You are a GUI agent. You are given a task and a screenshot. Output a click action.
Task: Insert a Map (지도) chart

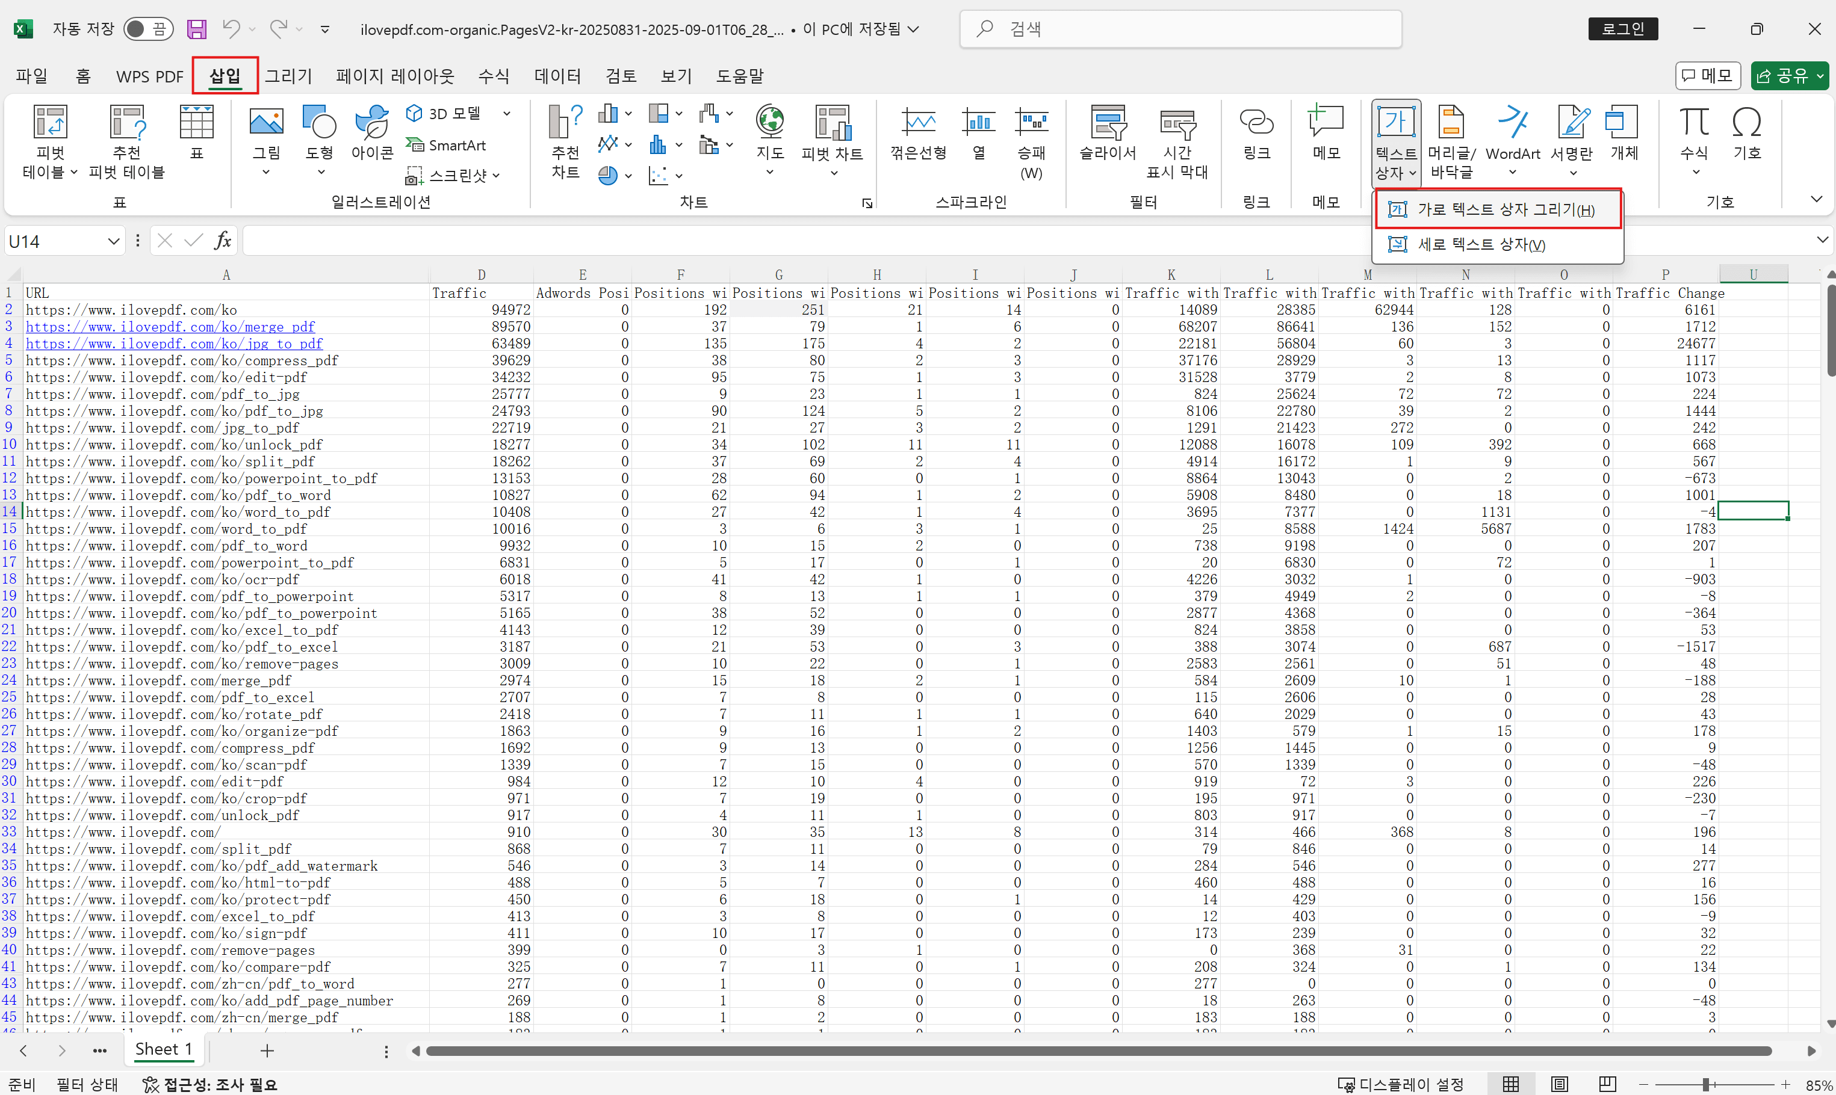click(770, 140)
